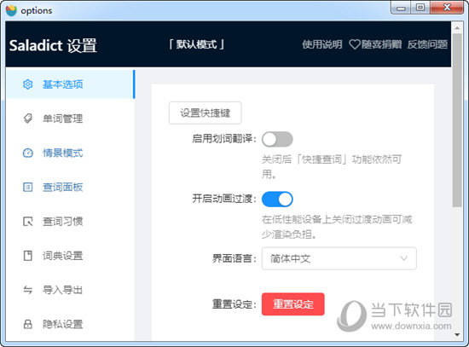The width and height of the screenshot is (469, 347).
Task: Click the 随喜捐赠 donation link
Action: pyautogui.click(x=375, y=44)
